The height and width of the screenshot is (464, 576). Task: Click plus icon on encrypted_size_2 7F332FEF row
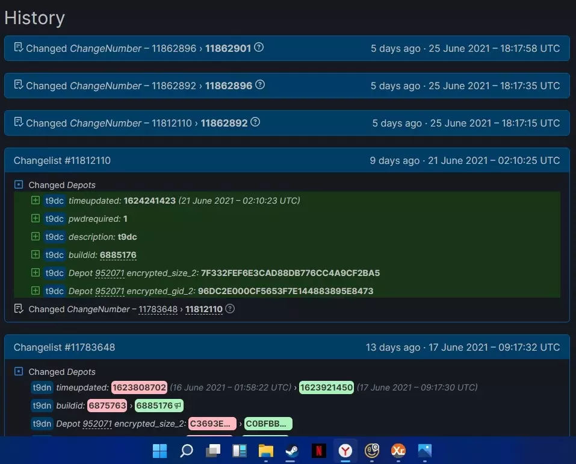point(36,272)
